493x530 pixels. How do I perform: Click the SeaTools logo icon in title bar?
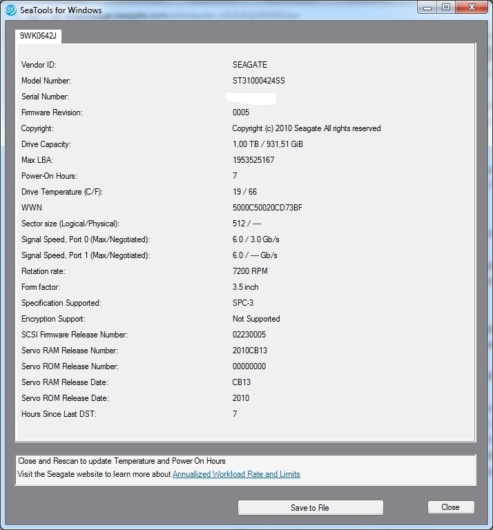point(10,10)
